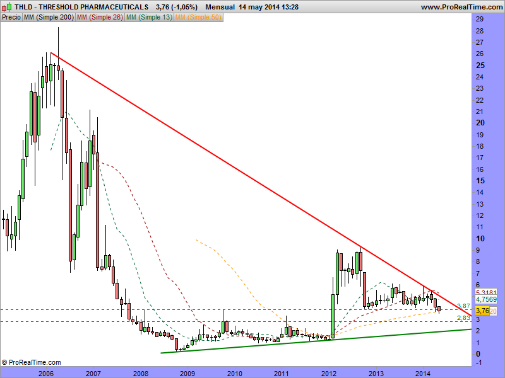The image size is (505, 378).
Task: Click the 20 price level on scale
Action: [480, 123]
